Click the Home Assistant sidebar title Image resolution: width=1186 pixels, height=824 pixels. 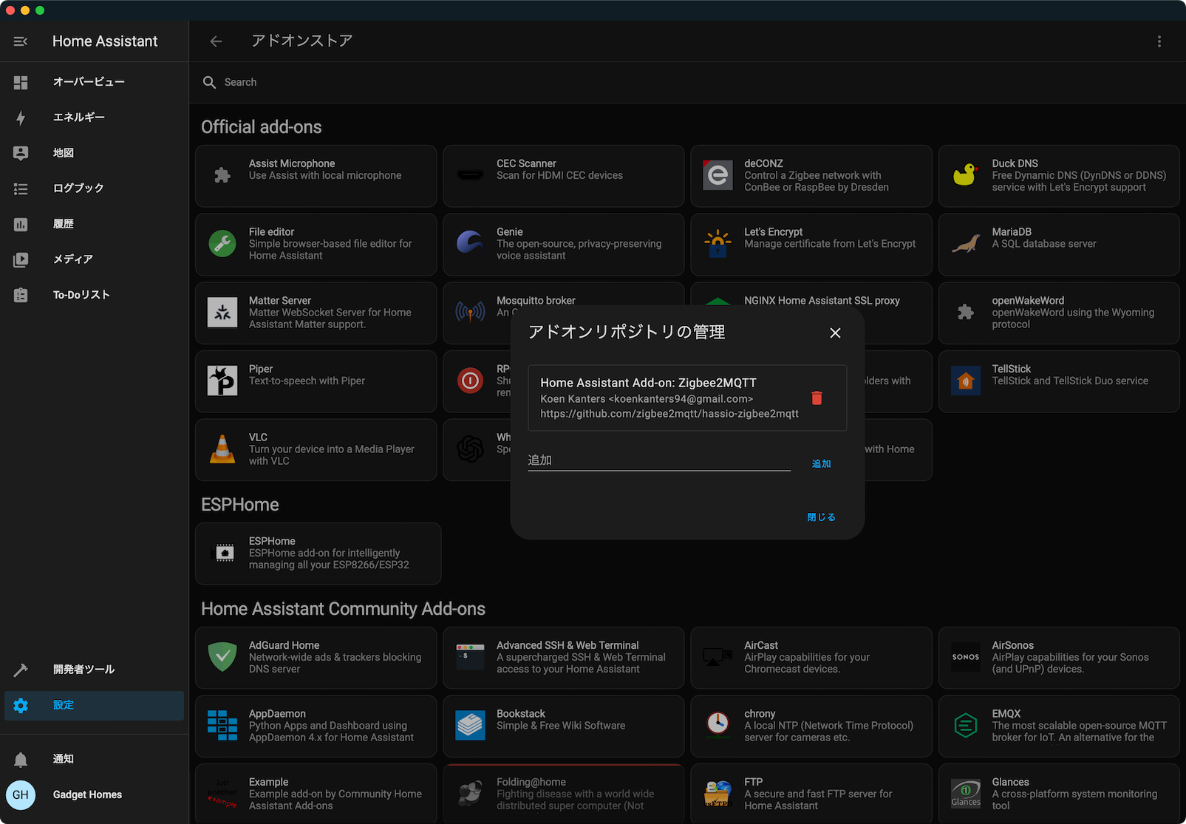(x=105, y=41)
